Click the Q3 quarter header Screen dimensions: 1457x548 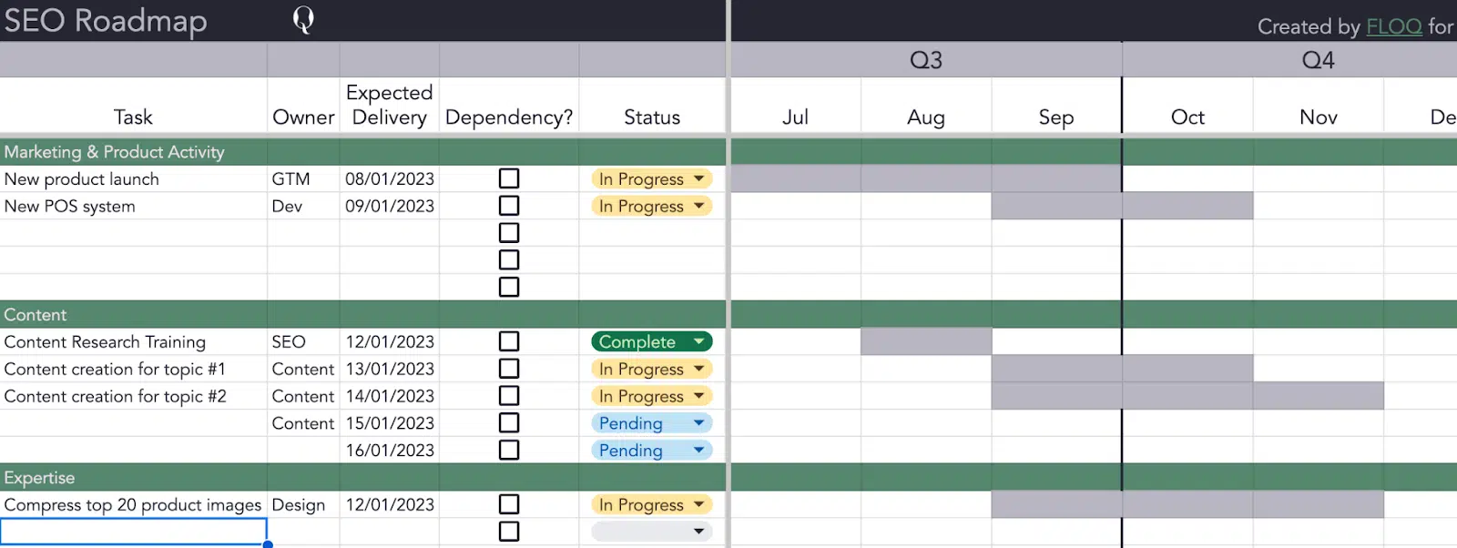[925, 60]
